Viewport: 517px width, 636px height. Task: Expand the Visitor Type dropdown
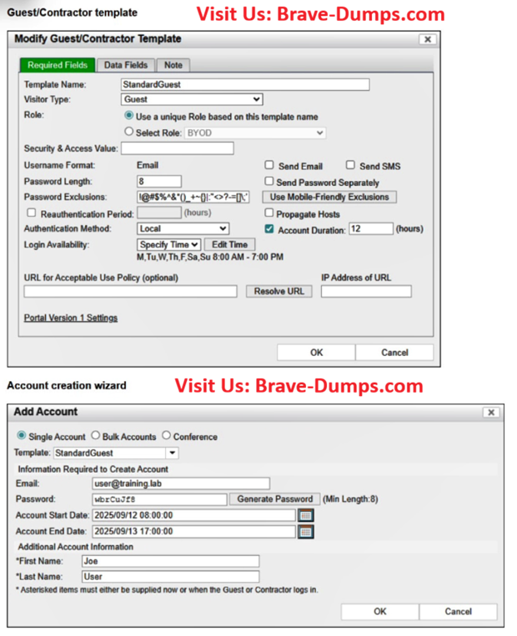tap(192, 99)
